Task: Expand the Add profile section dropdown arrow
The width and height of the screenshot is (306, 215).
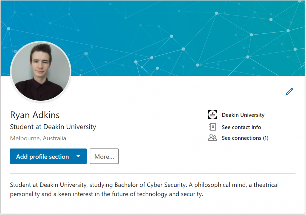Action: coord(78,156)
